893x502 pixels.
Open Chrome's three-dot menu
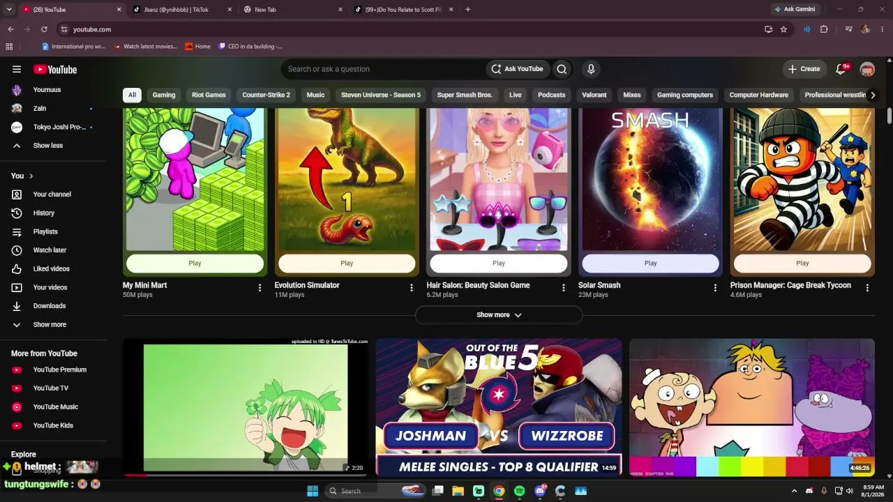point(883,29)
